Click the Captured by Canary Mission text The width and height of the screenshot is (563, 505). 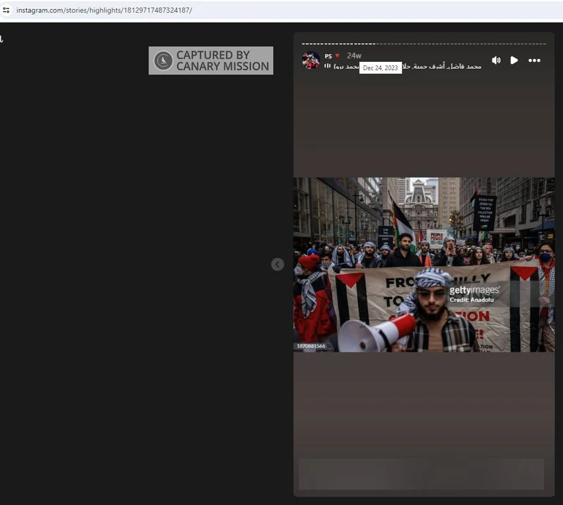(222, 60)
